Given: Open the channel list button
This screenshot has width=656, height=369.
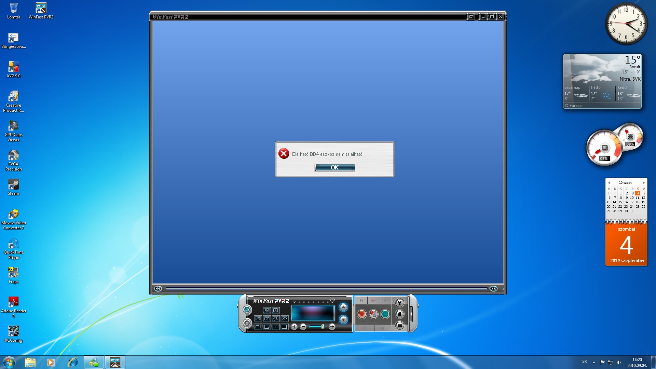Looking at the screenshot, I should (x=400, y=314).
